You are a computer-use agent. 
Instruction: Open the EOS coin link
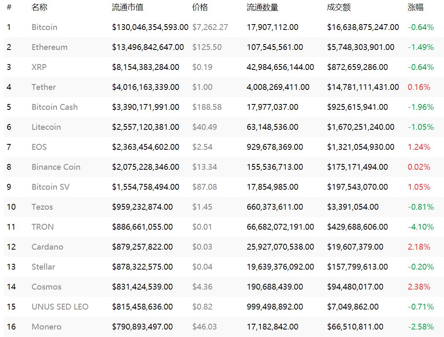39,147
